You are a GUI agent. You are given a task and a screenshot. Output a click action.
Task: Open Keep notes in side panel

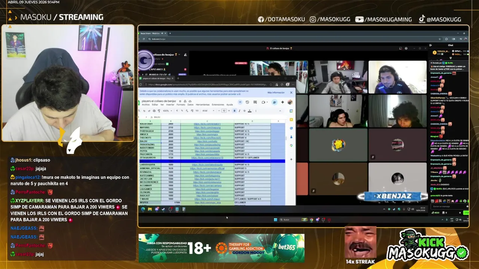point(291,120)
